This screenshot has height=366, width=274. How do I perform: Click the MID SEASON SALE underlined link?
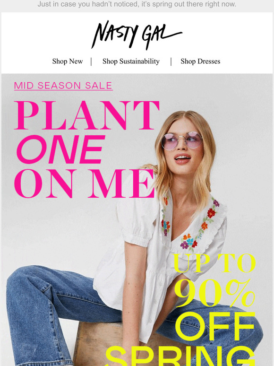pos(63,86)
